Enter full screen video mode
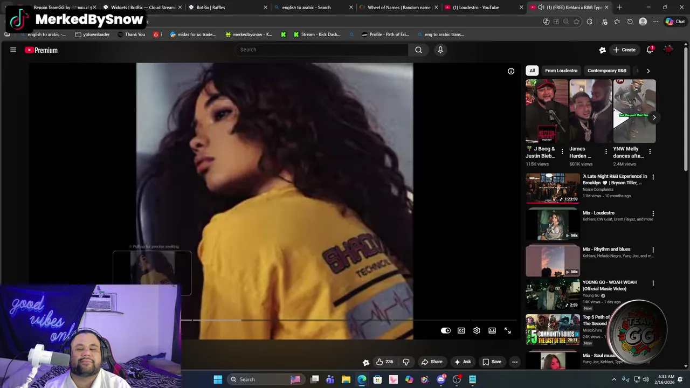 [x=508, y=330]
